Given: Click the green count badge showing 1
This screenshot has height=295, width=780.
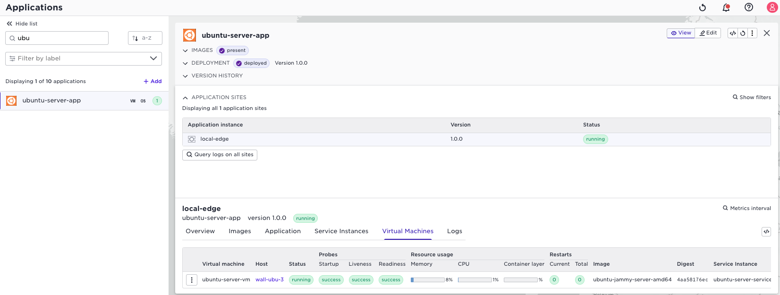Looking at the screenshot, I should [157, 101].
